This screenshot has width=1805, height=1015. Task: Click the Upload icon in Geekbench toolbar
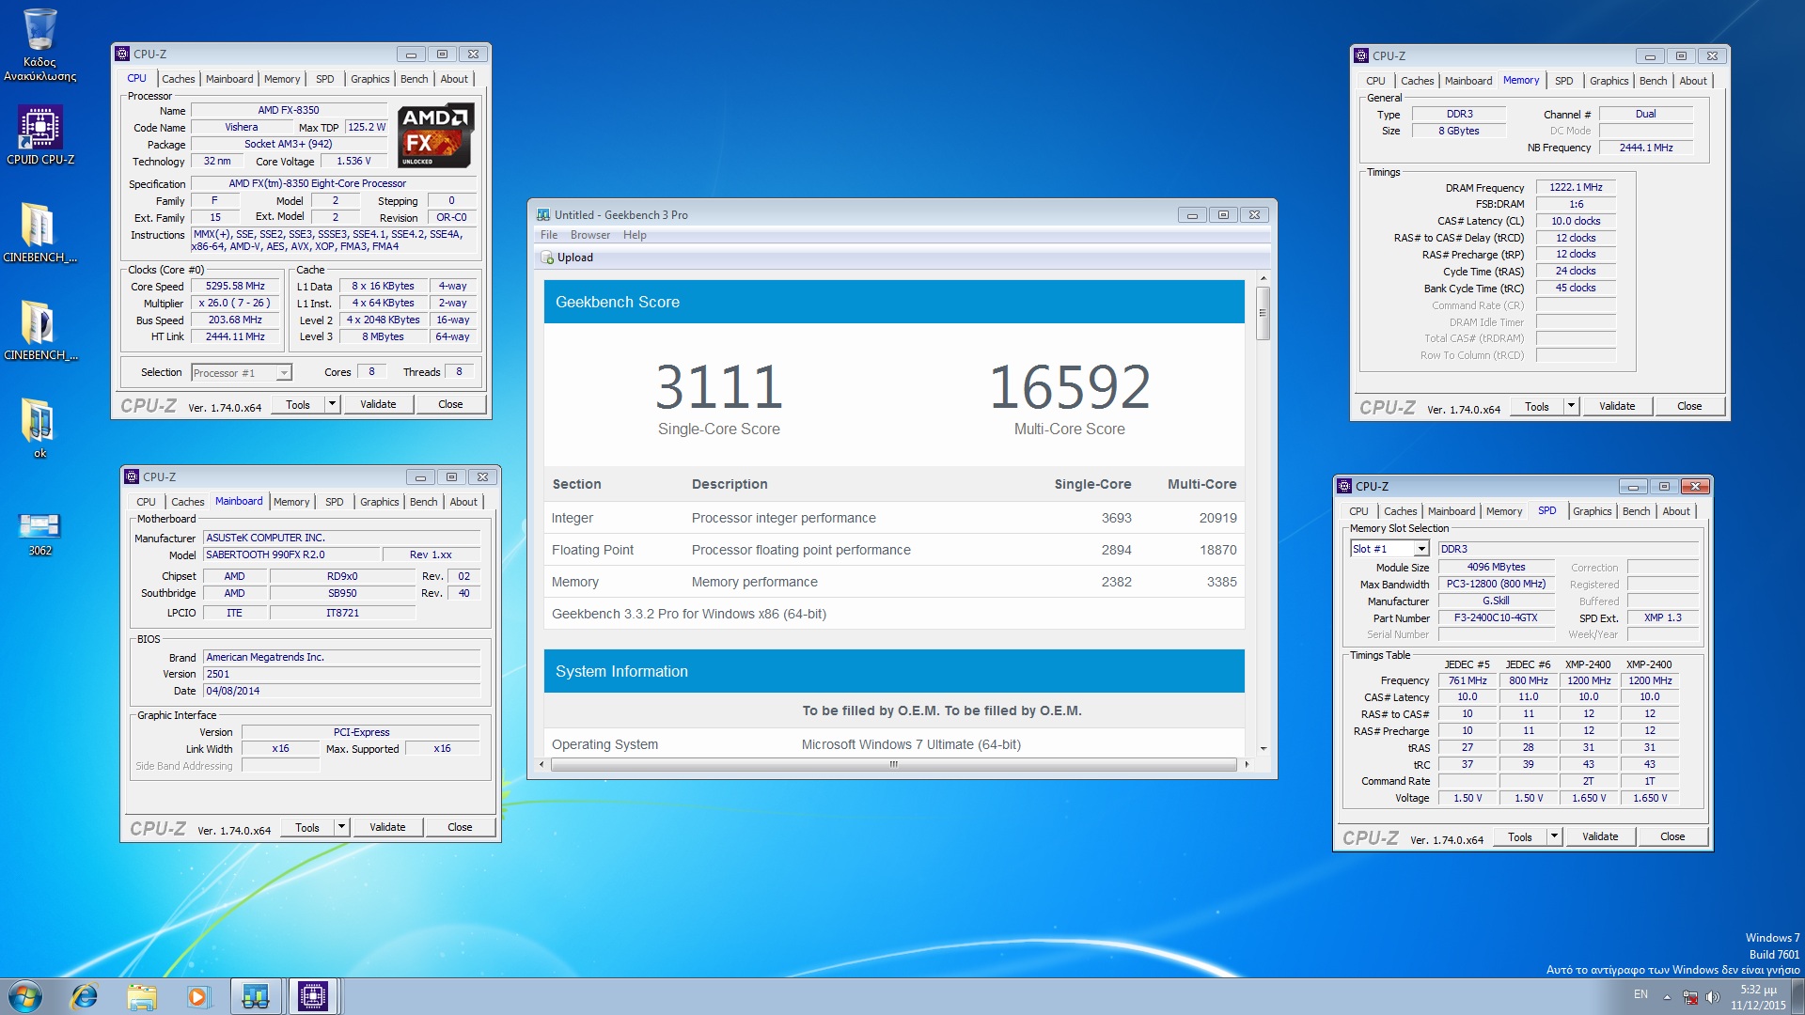click(x=547, y=258)
